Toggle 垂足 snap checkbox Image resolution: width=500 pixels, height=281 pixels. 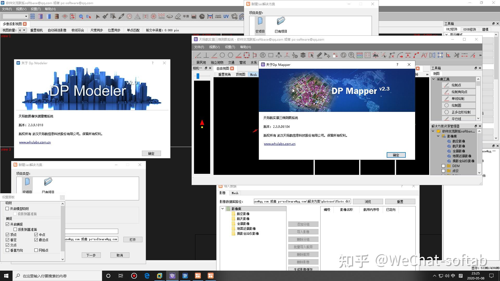[x=7, y=240]
